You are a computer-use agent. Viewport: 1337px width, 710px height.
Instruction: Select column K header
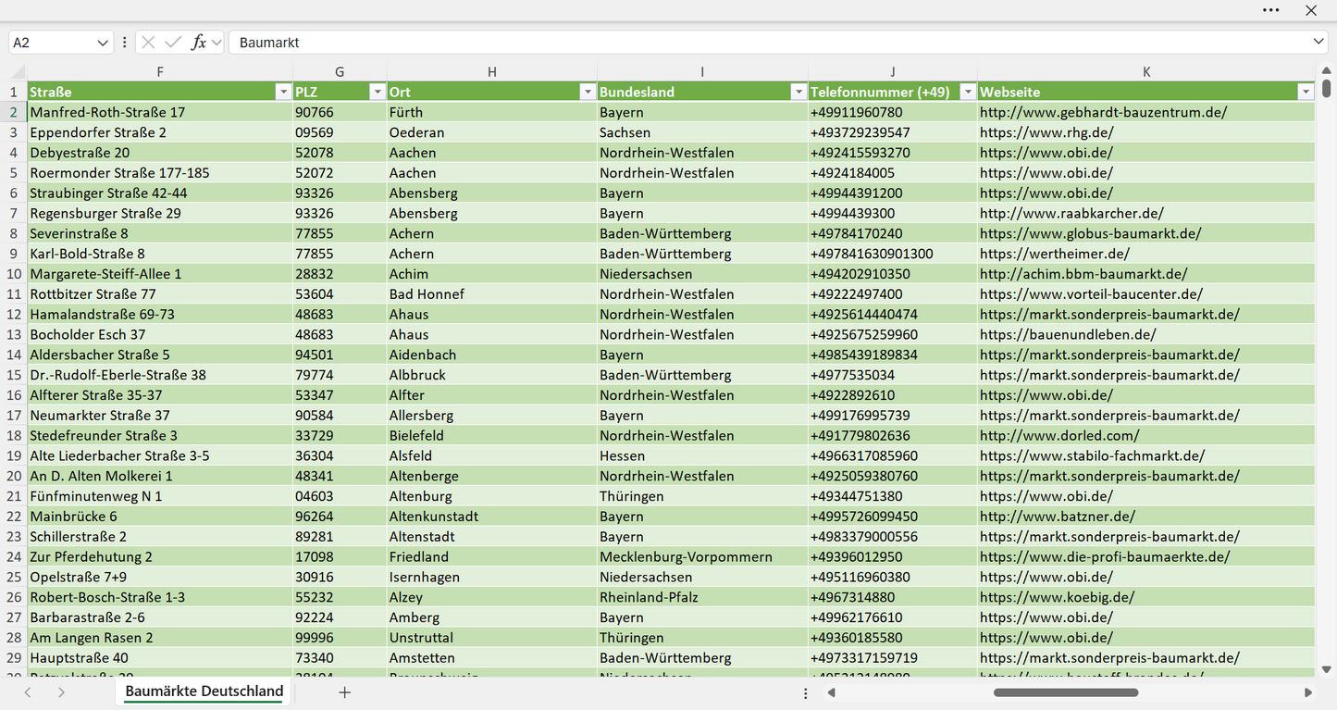[1146, 72]
